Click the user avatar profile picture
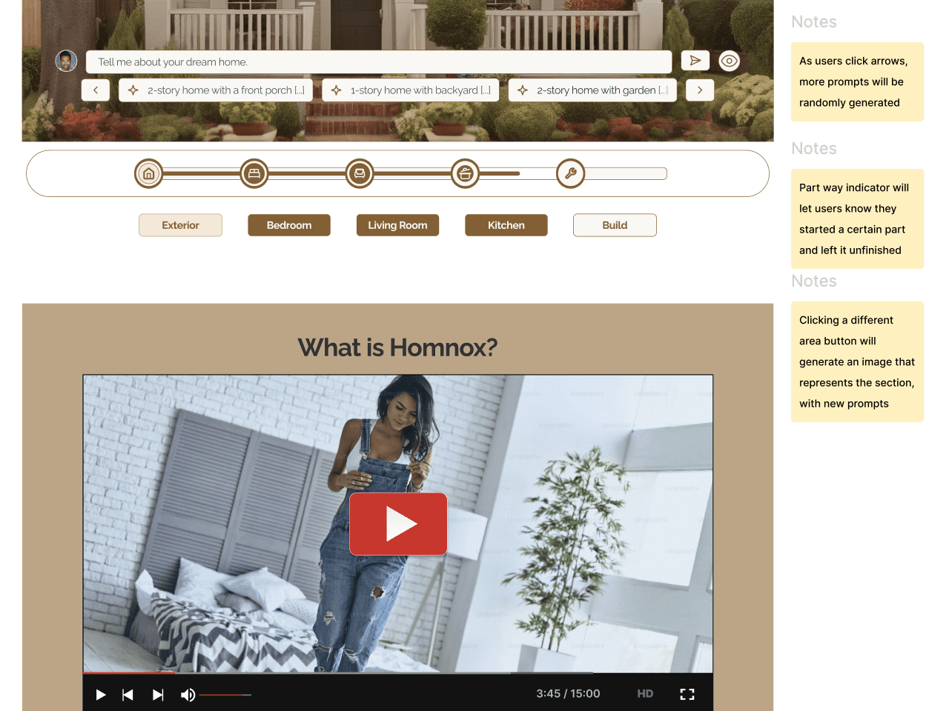 (x=66, y=61)
